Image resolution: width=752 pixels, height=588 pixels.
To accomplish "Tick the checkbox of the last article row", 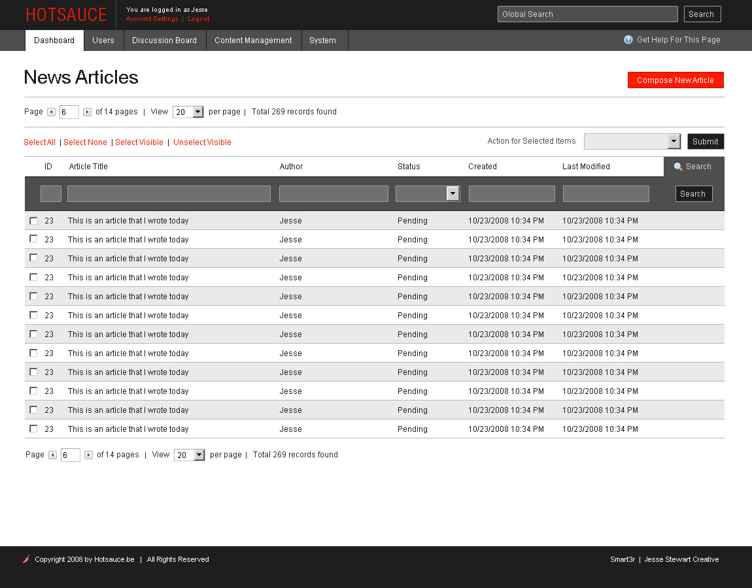I will (x=33, y=429).
